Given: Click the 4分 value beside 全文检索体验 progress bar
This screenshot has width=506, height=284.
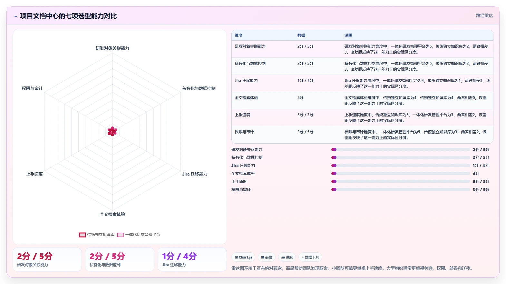Looking at the screenshot, I should click(x=476, y=174).
